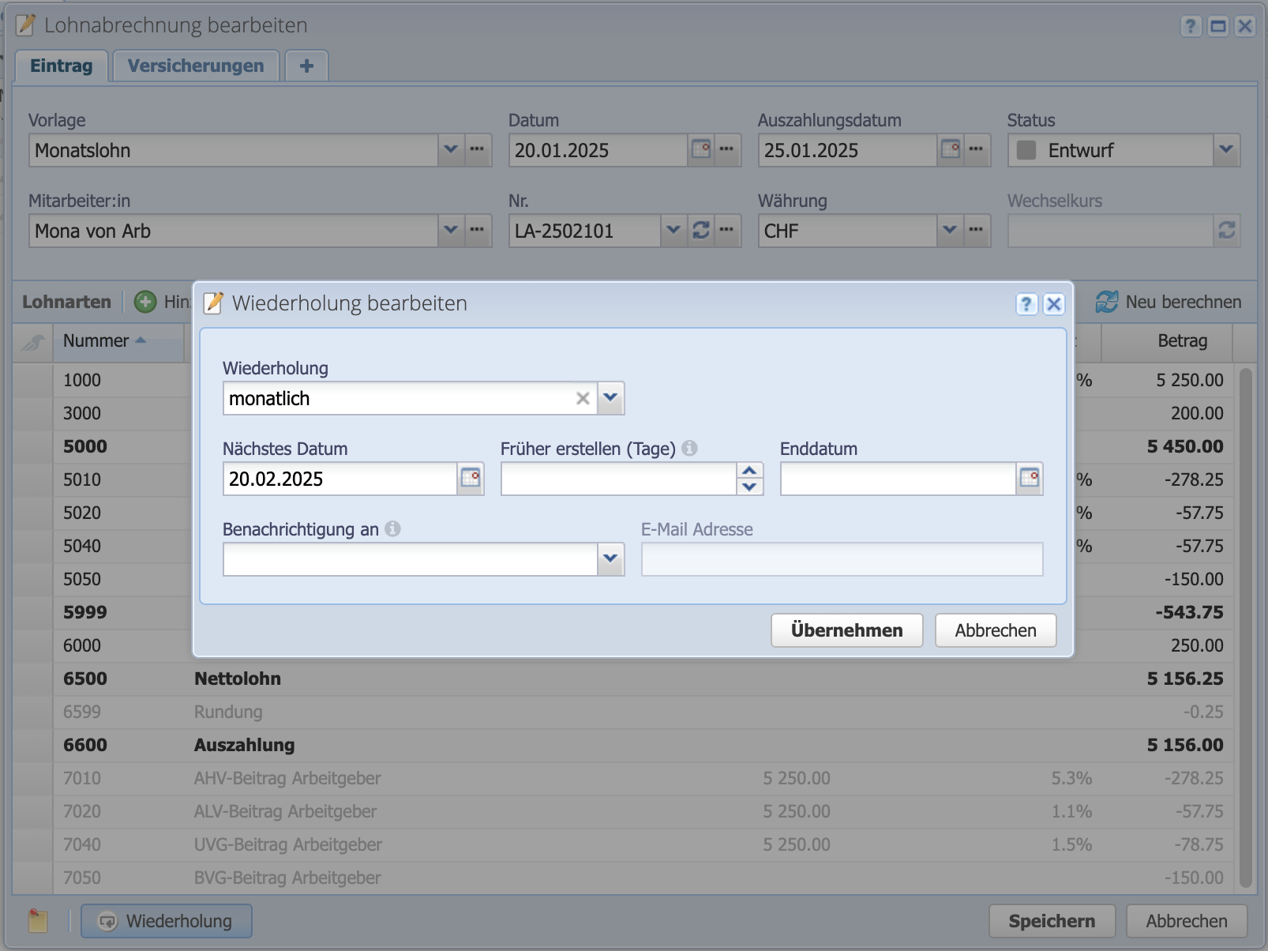Open the Benachrichtigung an dropdown
The height and width of the screenshot is (951, 1268).
610,559
